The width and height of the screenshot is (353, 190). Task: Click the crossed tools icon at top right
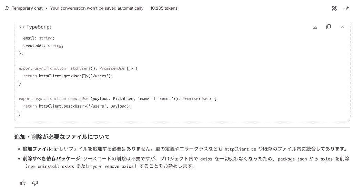pos(334,8)
